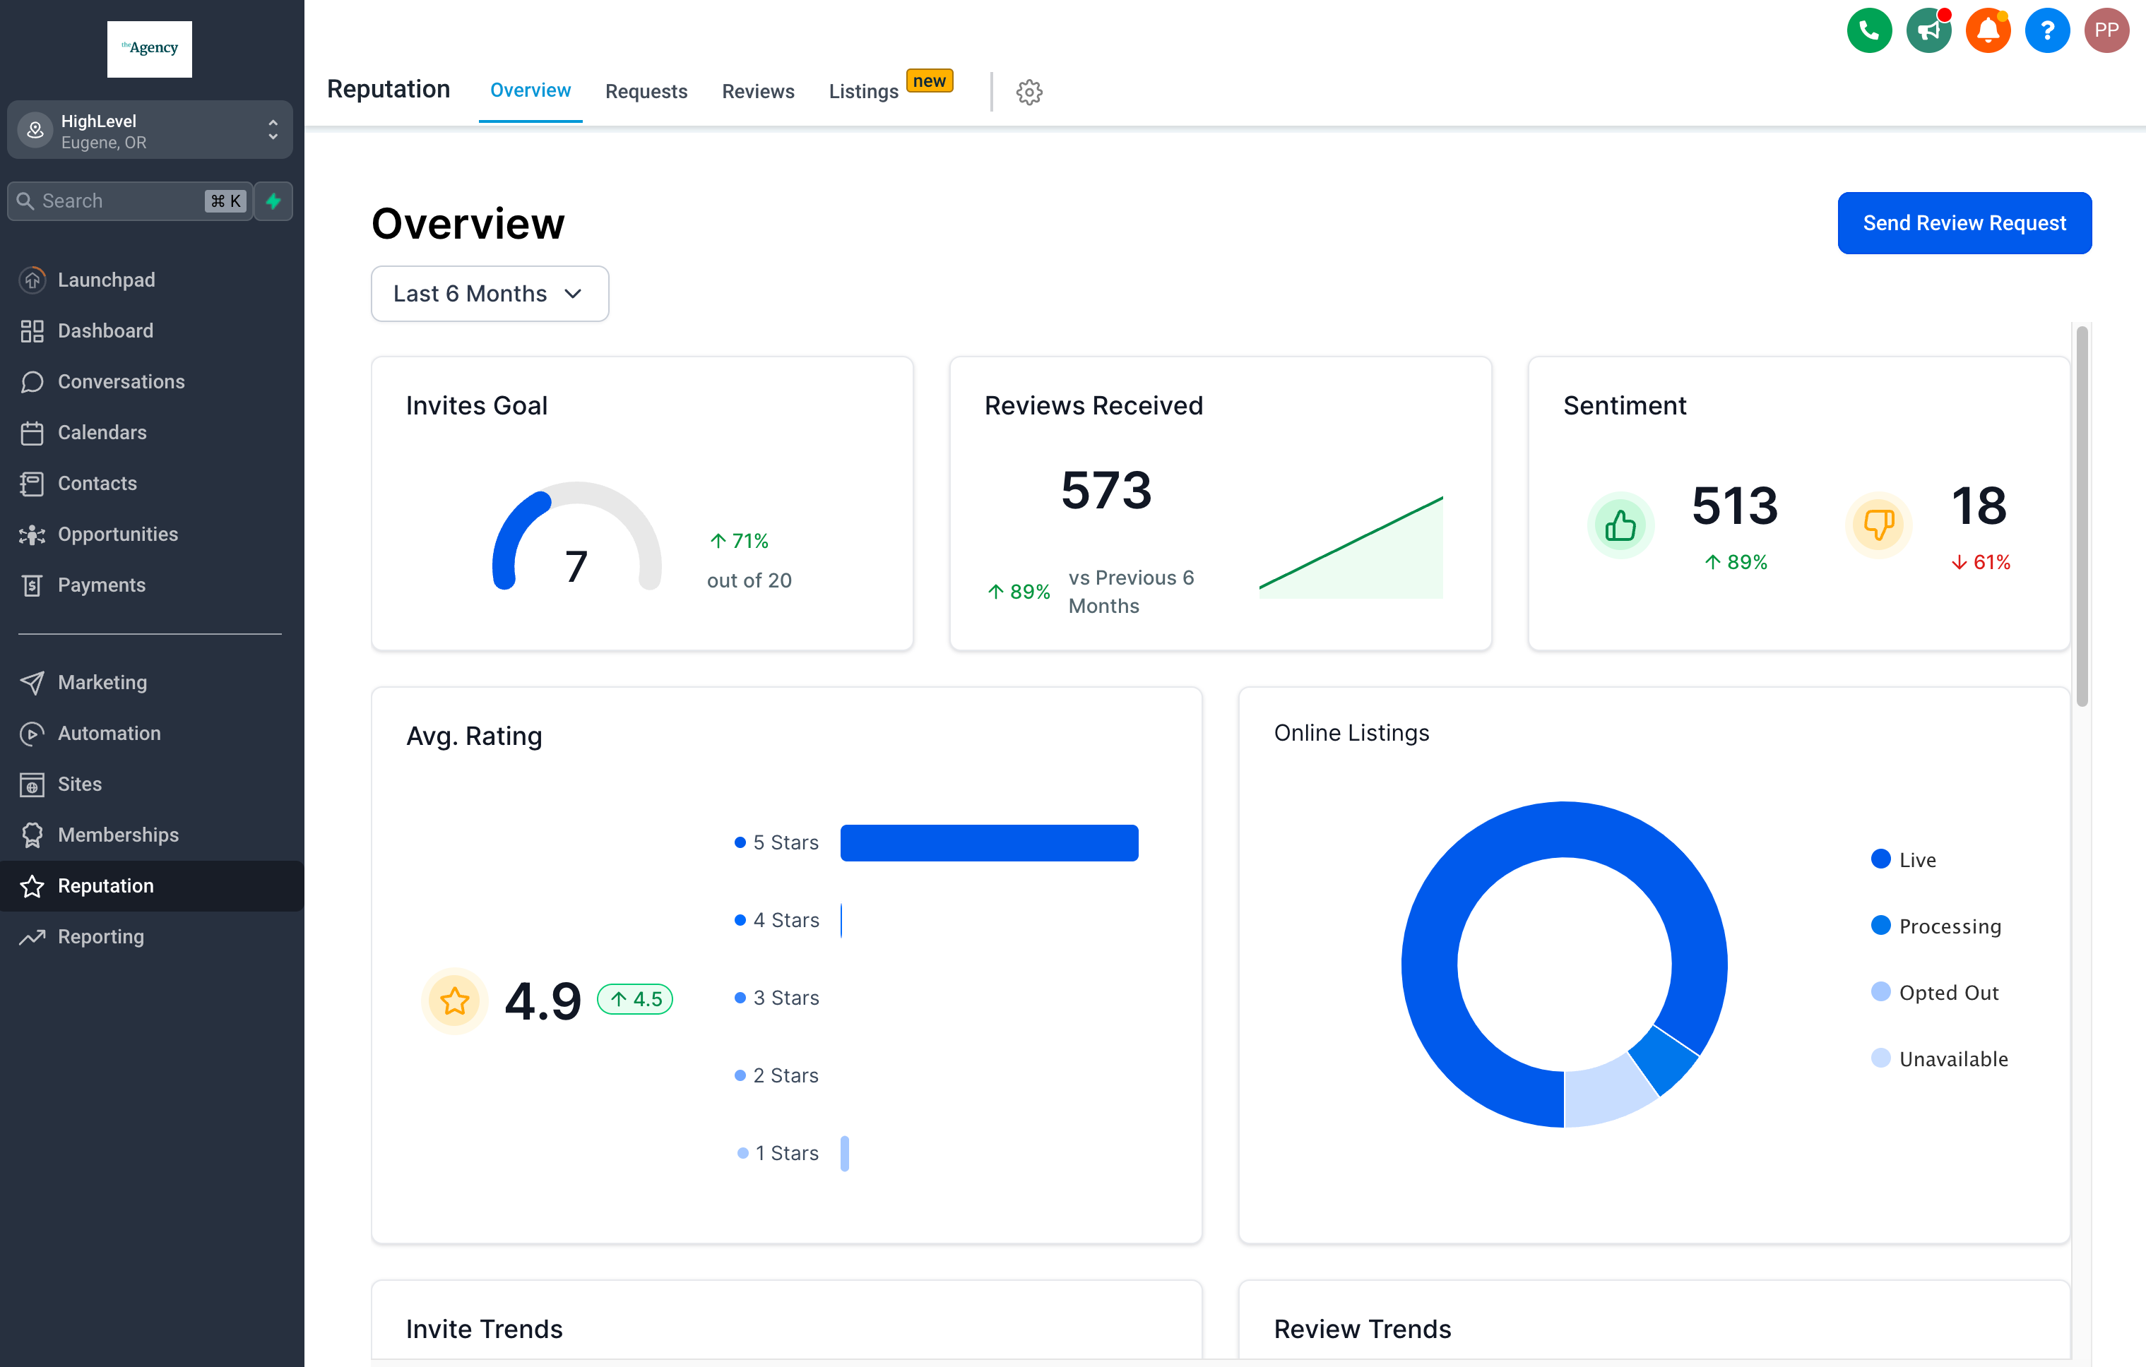Click the 513 positive sentiment count
The height and width of the screenshot is (1367, 2146).
click(x=1734, y=505)
